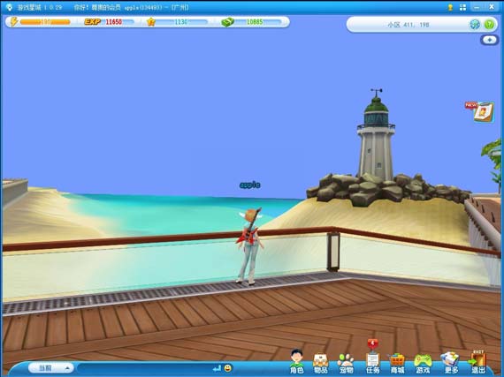Click the chat message input field
Image resolution: width=504 pixels, height=377 pixels.
(x=144, y=368)
